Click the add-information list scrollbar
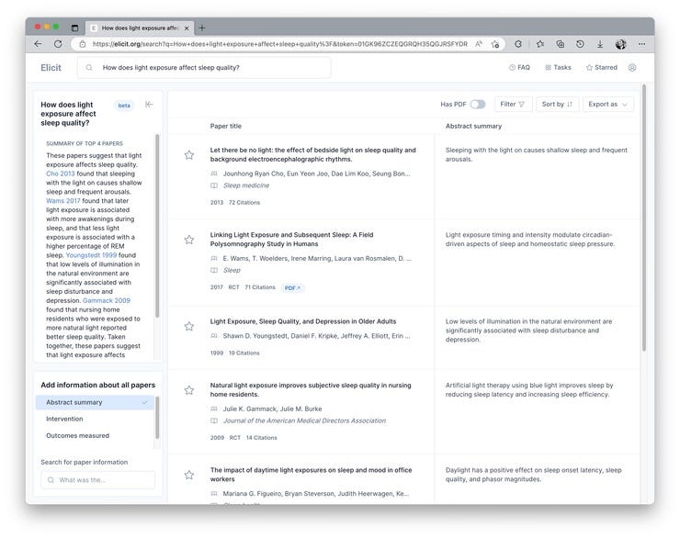This screenshot has width=680, height=538. [x=157, y=418]
